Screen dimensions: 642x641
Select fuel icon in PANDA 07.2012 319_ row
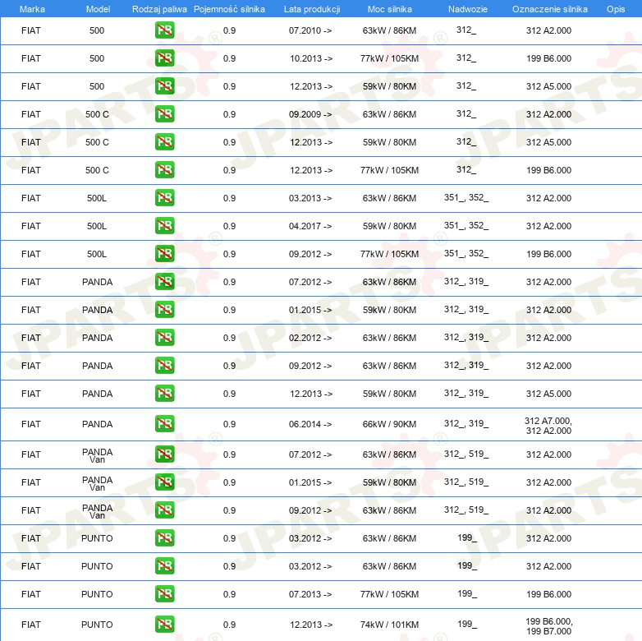[x=164, y=282]
